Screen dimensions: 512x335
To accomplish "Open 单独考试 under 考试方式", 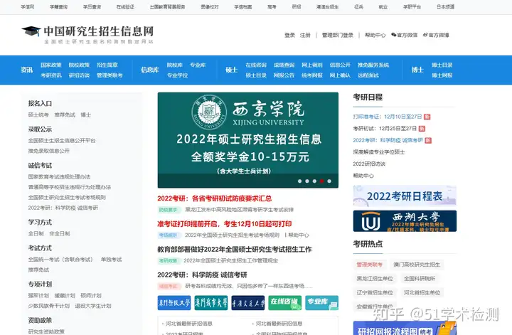I will pos(112,259).
